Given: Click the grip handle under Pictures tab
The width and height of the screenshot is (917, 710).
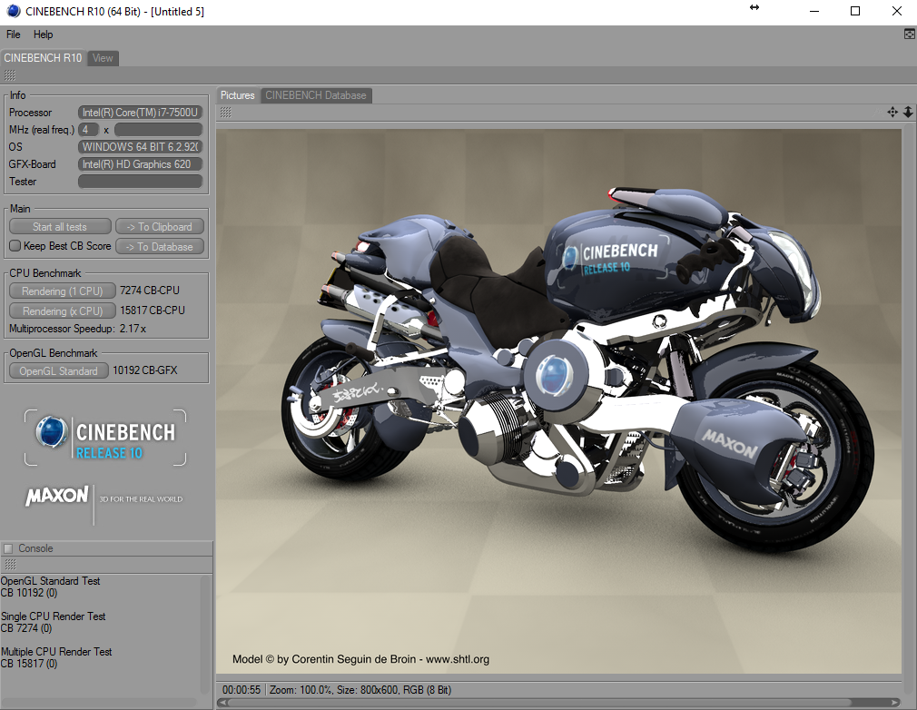Looking at the screenshot, I should click(225, 112).
